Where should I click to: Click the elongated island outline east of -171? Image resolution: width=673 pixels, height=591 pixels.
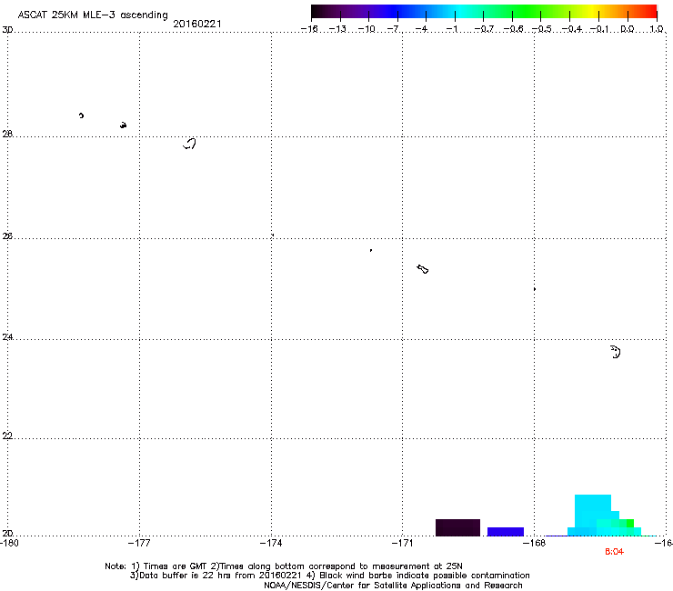click(423, 269)
